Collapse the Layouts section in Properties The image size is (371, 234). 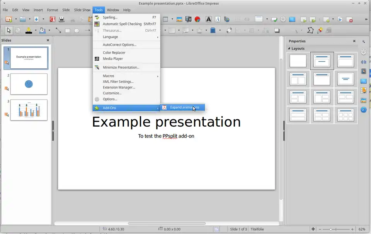(x=288, y=49)
